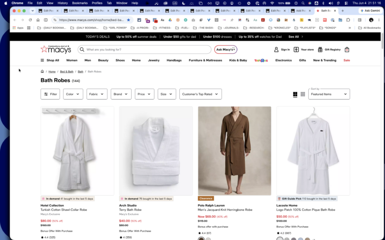Select the brown swatch on Polo robe
Screen dimensions: 385x240
(x=201, y=239)
